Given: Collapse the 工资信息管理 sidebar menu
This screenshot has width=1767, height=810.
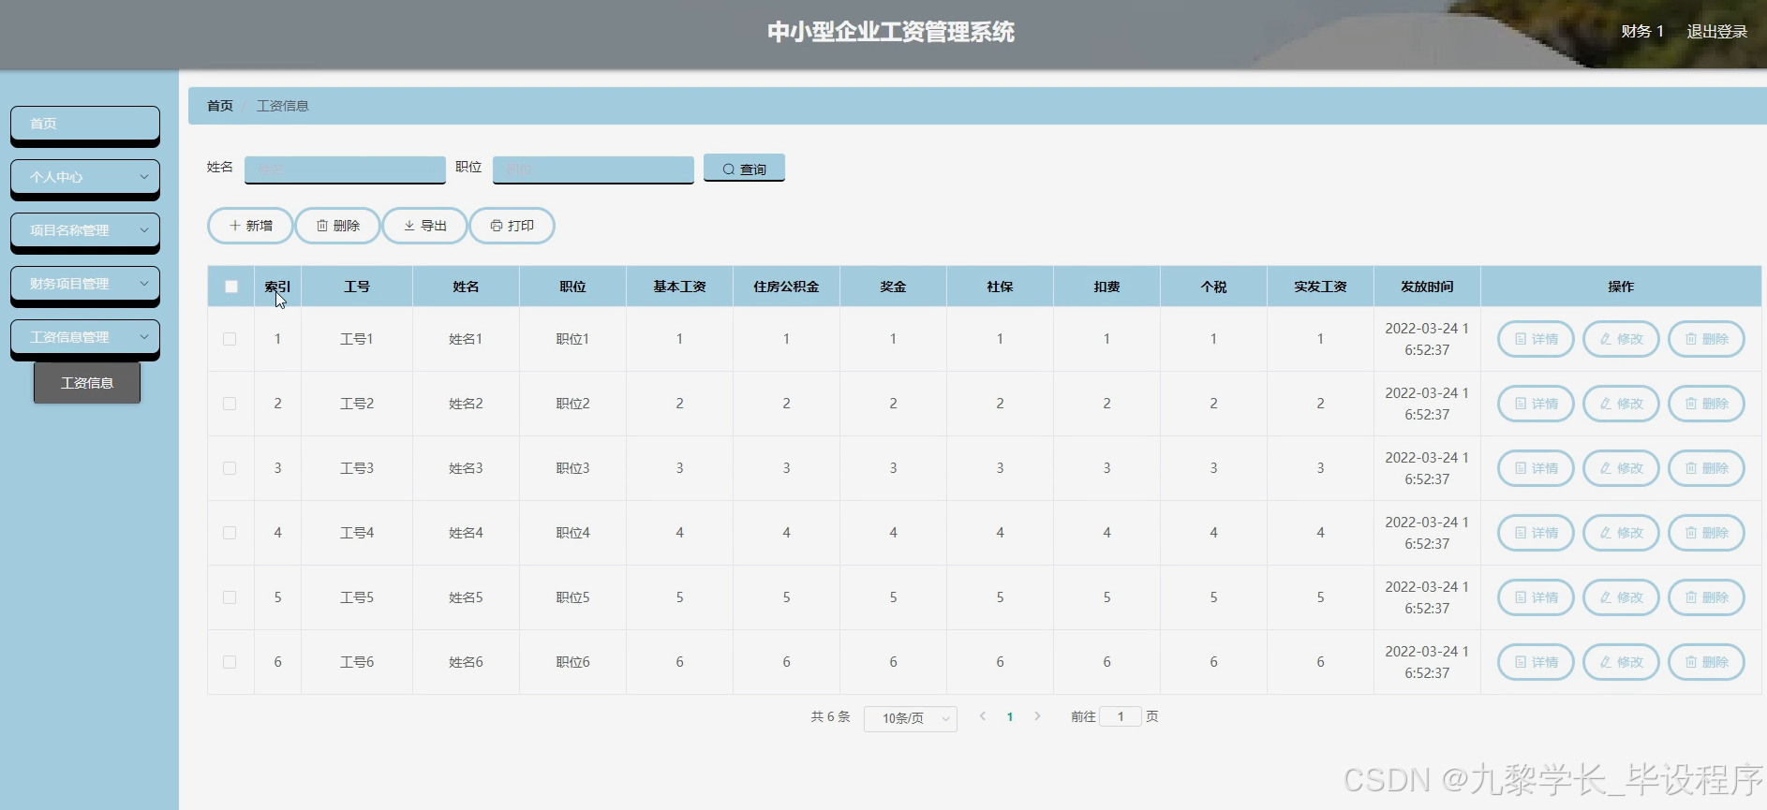Looking at the screenshot, I should (x=85, y=337).
